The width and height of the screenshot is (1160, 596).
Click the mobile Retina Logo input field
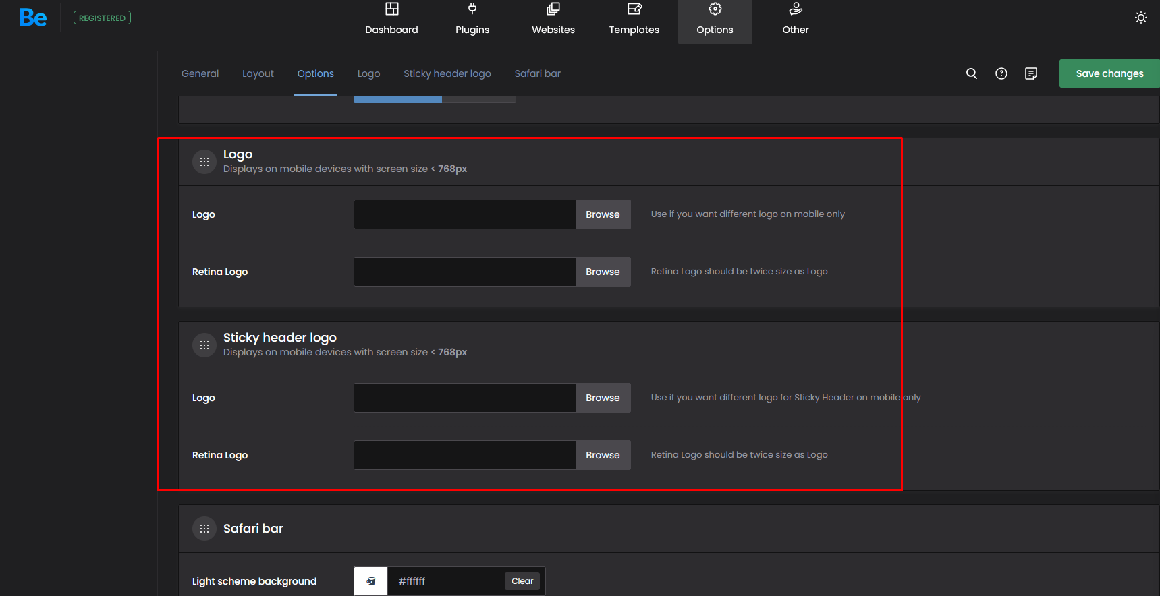point(464,272)
